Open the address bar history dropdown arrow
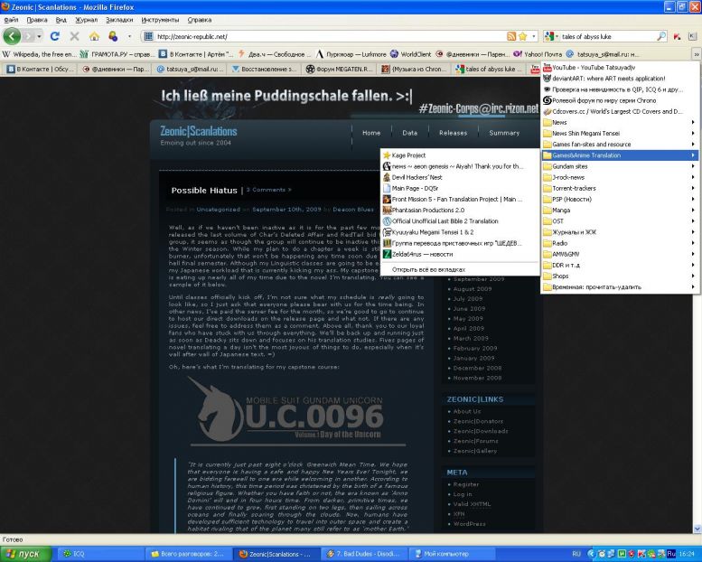 click(536, 36)
